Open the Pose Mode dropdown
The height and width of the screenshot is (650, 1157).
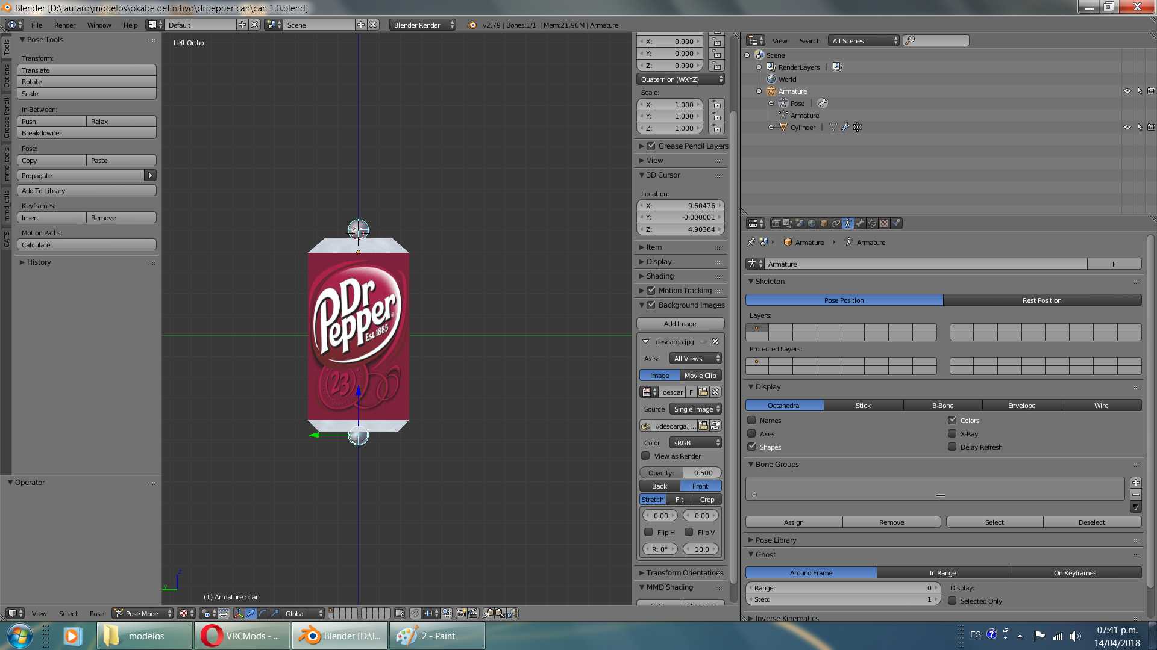(142, 613)
